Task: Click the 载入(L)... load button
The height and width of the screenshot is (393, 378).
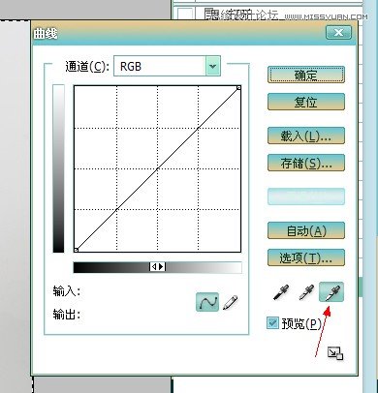Action: 306,136
